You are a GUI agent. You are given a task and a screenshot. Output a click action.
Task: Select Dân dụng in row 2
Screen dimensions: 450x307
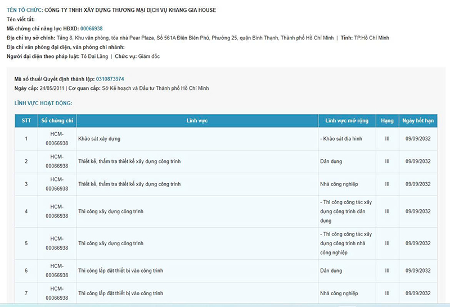tap(331, 161)
